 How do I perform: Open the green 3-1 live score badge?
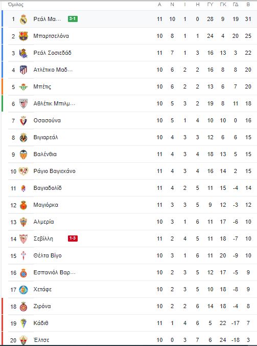(73, 19)
